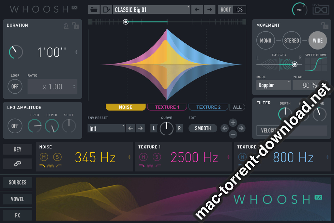Select previous ENV preset arrow
Image resolution: width=334 pixels, height=223 pixels.
[x=130, y=128]
